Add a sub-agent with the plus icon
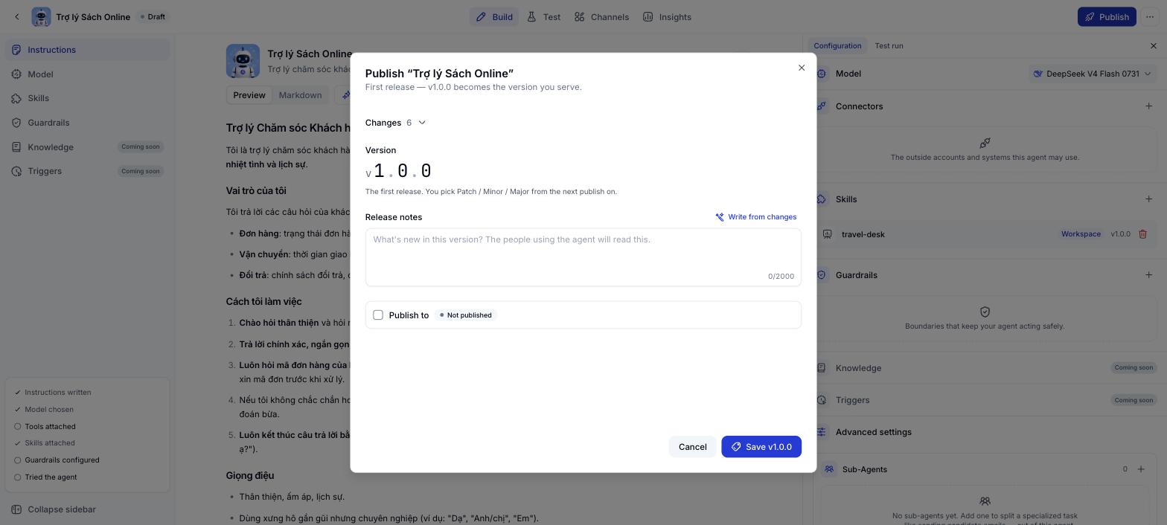 [x=1141, y=469]
